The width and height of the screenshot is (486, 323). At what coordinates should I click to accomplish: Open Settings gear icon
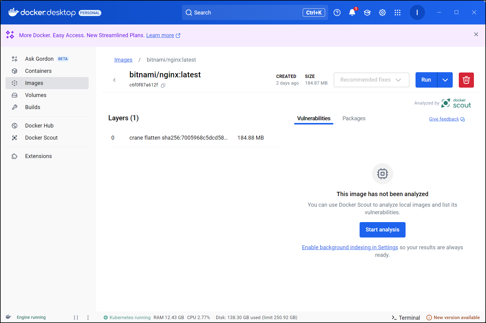[x=382, y=12]
